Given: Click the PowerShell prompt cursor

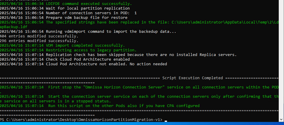Looking at the screenshot, I should [166, 121].
